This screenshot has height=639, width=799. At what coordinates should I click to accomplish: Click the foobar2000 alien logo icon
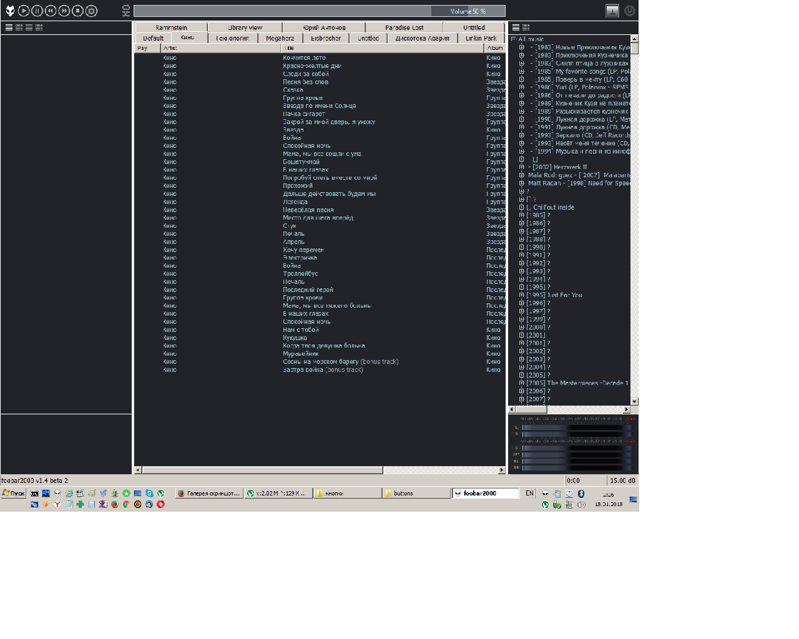(x=10, y=11)
